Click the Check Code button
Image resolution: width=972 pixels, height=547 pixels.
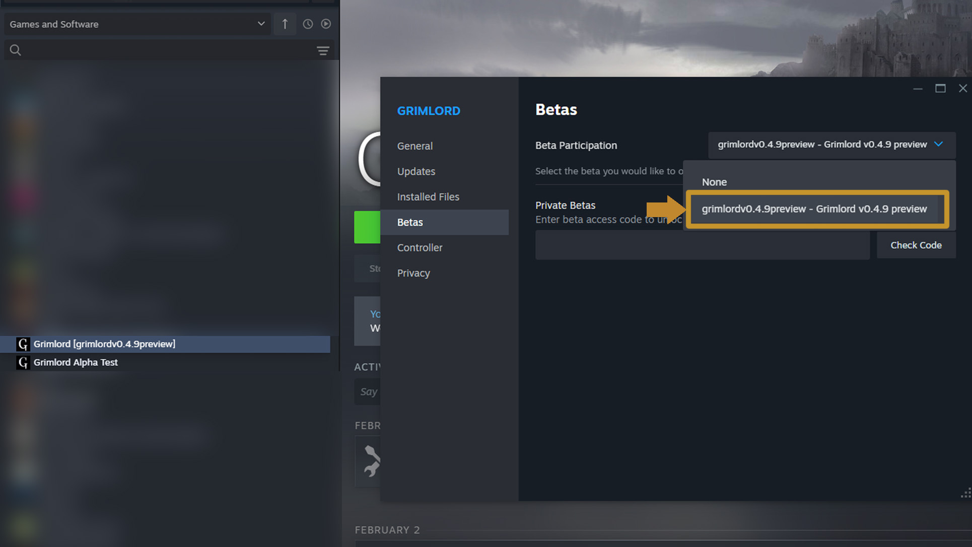pyautogui.click(x=916, y=245)
